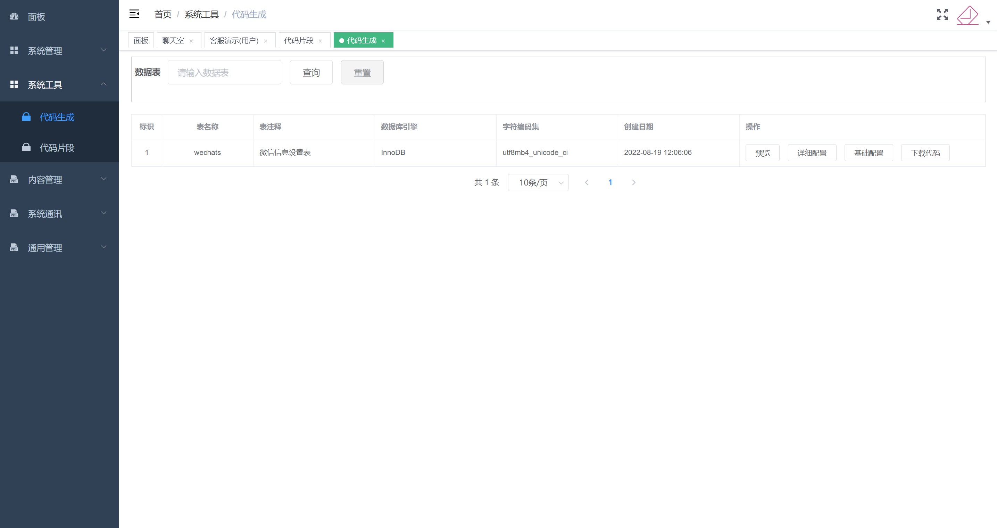Click the InnoDB engine cell
The width and height of the screenshot is (997, 528).
pos(435,152)
